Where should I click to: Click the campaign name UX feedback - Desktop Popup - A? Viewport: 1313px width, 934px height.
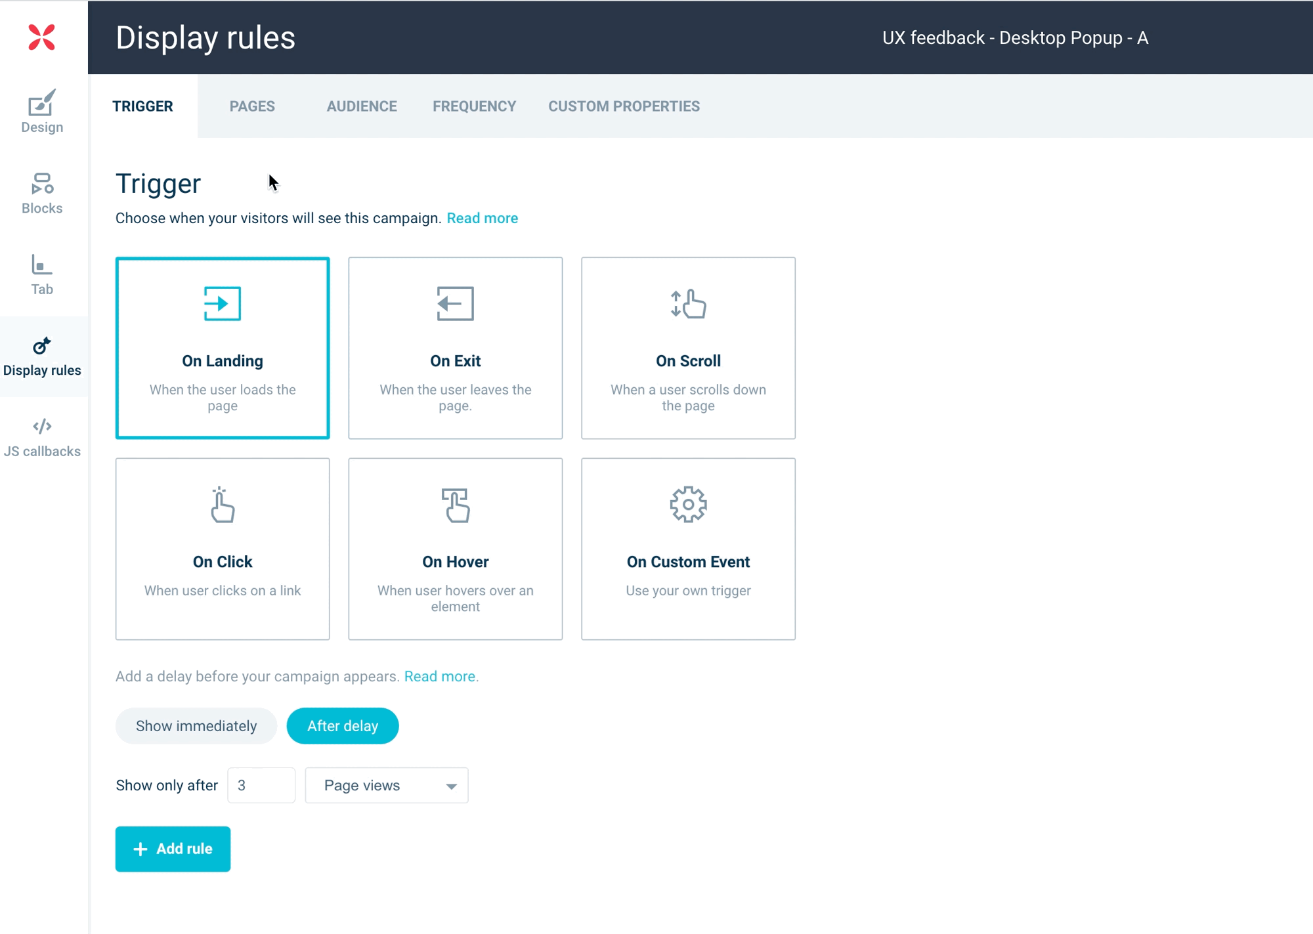(x=1015, y=38)
